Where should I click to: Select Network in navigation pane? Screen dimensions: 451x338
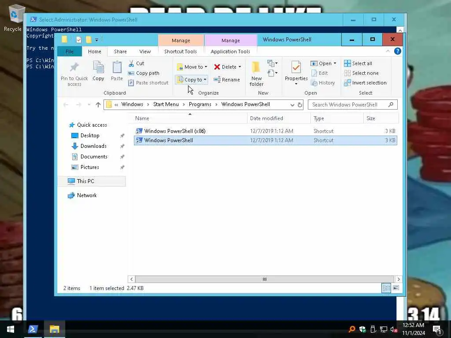coord(87,195)
